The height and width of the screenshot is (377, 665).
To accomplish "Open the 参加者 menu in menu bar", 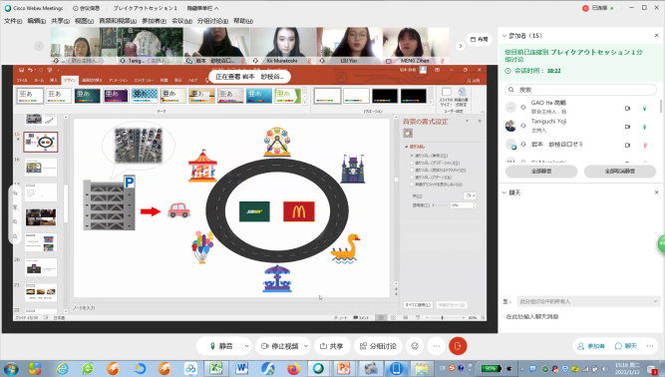I will pyautogui.click(x=154, y=21).
